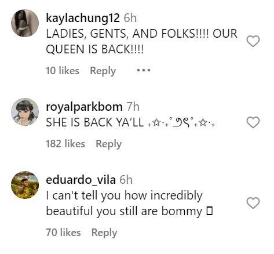
Task: Reply to eduardo_vila's comment
Action: click(104, 233)
